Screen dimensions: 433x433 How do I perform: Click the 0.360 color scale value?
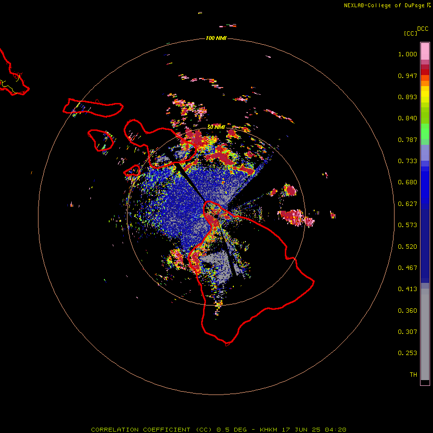408,311
